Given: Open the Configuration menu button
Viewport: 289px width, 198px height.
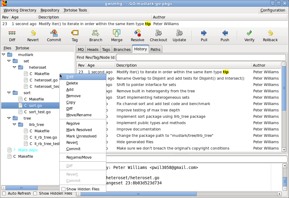Looking at the screenshot, I should (x=273, y=10).
